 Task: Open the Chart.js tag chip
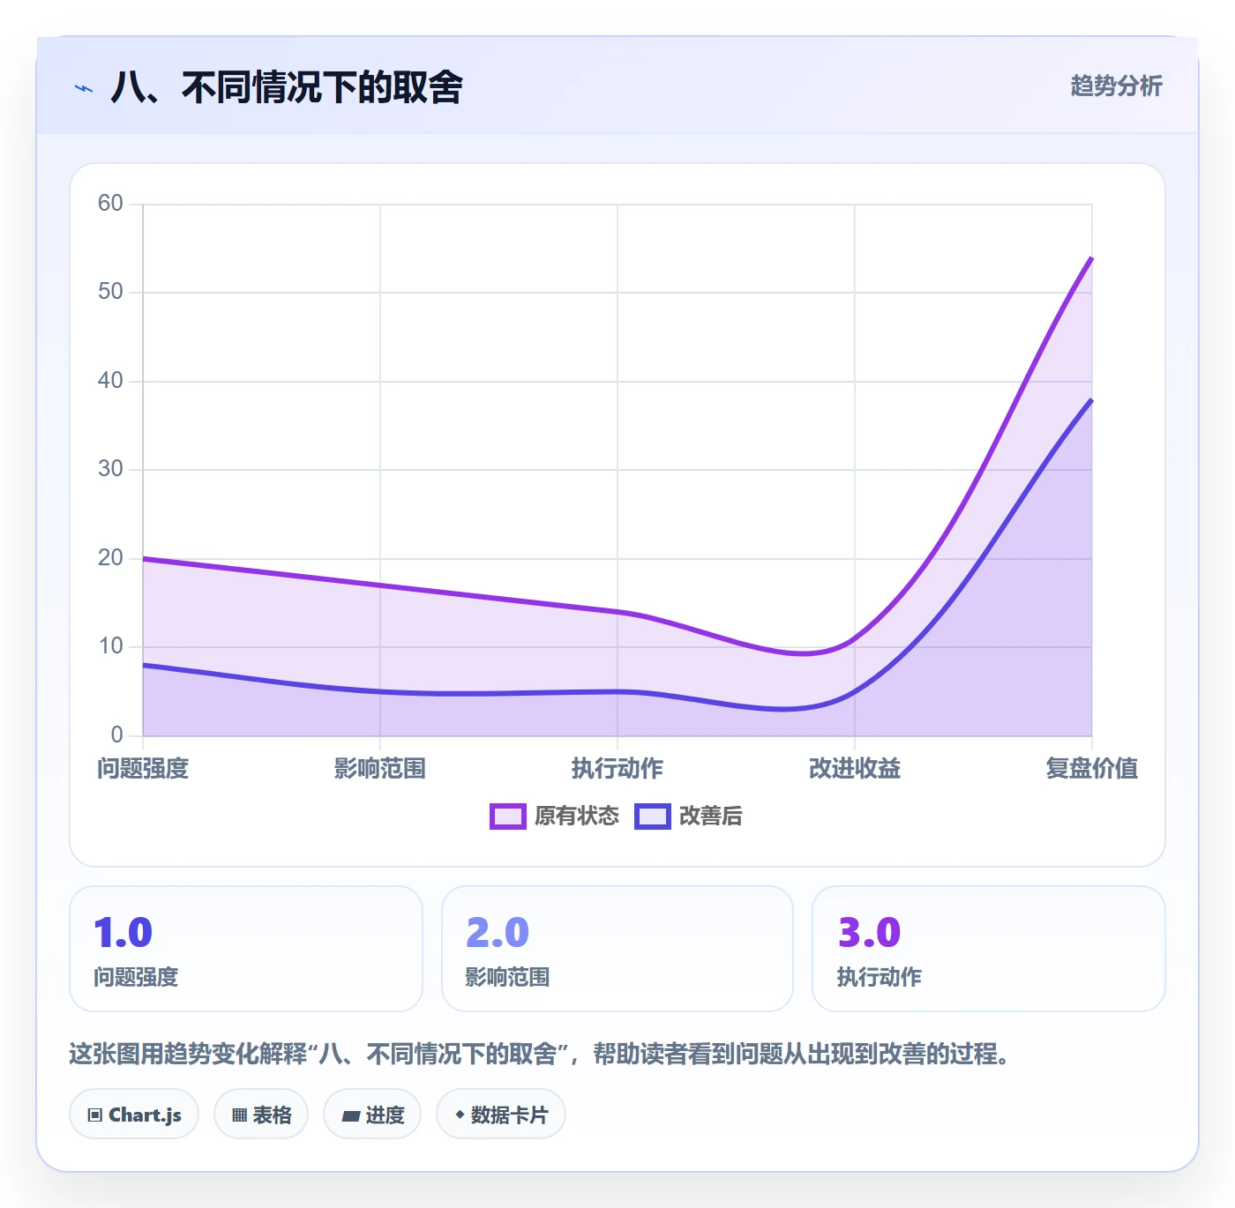tap(134, 1115)
